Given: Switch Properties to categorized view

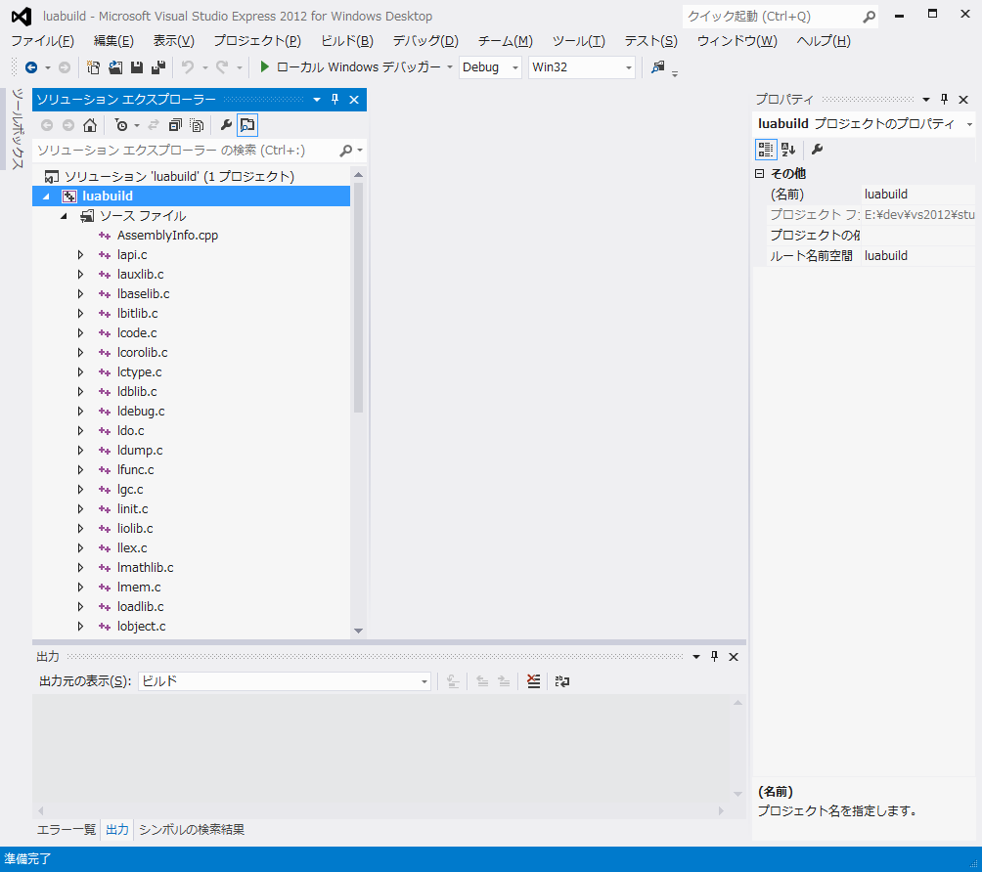Looking at the screenshot, I should [766, 149].
